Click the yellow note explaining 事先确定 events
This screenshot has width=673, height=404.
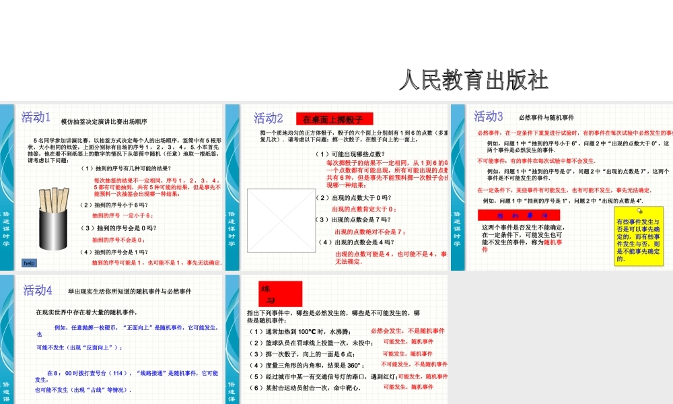pyautogui.click(x=638, y=237)
